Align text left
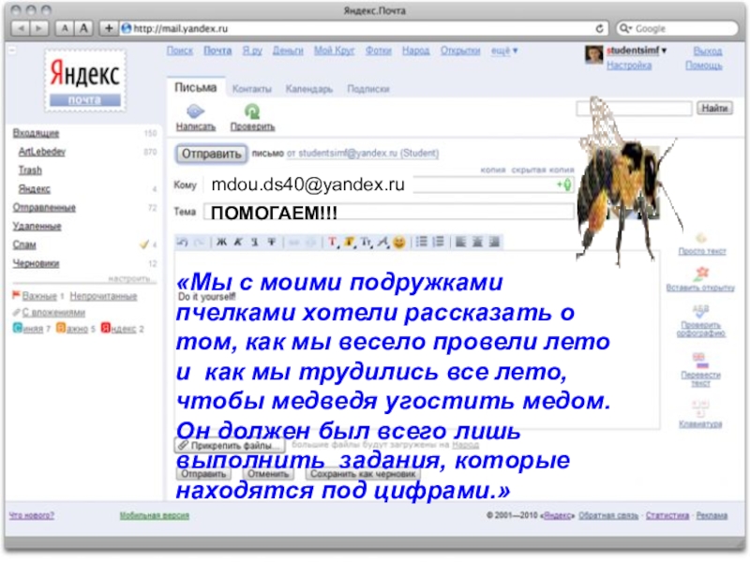This screenshot has height=562, width=750. 460,242
